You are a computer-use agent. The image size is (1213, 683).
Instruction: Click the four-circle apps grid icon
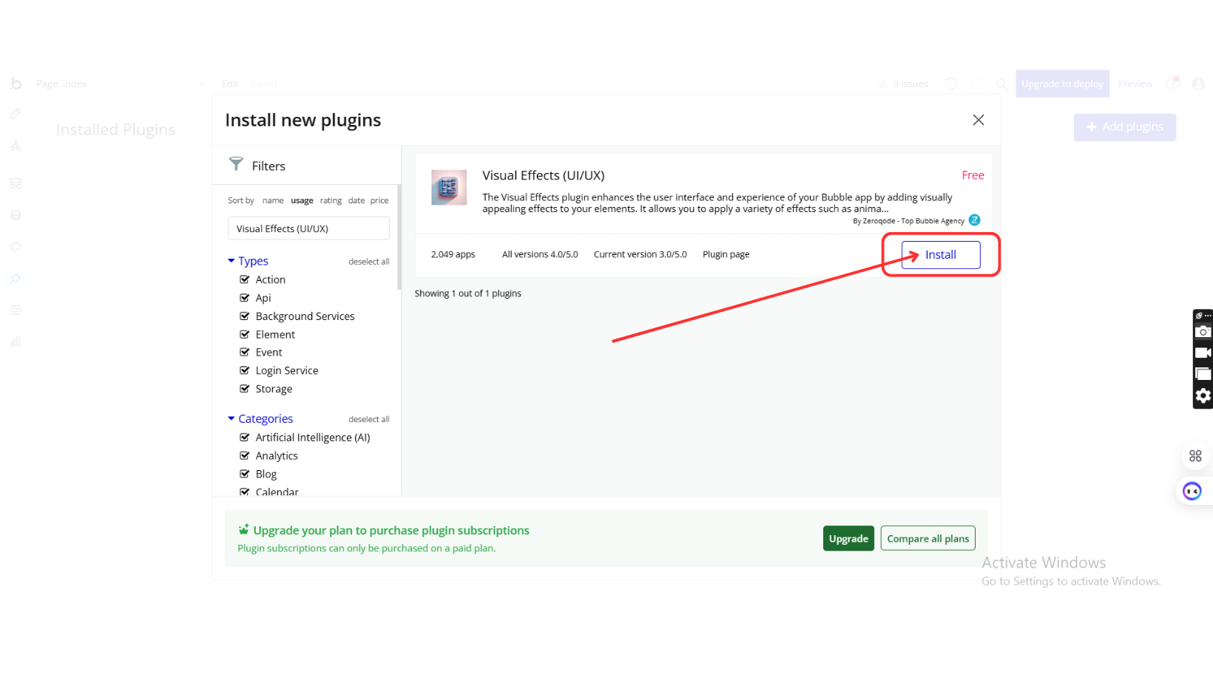(x=1195, y=456)
